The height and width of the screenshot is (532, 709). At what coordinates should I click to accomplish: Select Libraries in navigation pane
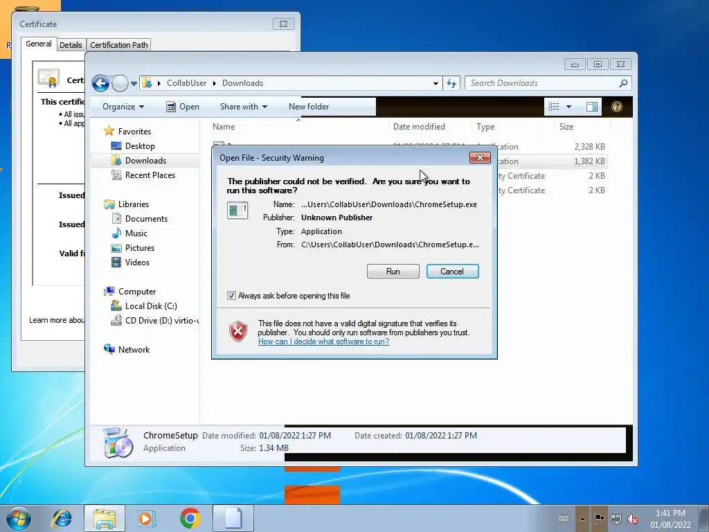point(134,204)
